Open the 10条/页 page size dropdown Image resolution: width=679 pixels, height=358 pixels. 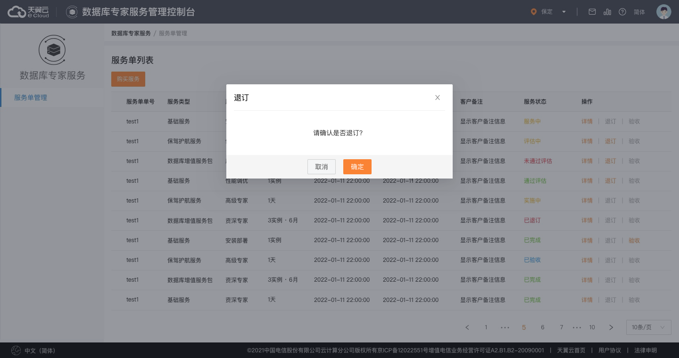pos(649,327)
